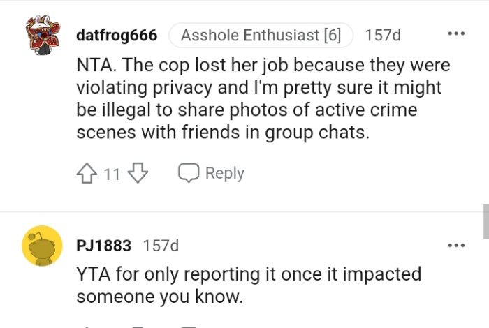The width and height of the screenshot is (489, 328).
Task: Click the comment text starting with YTA
Action: [248, 285]
